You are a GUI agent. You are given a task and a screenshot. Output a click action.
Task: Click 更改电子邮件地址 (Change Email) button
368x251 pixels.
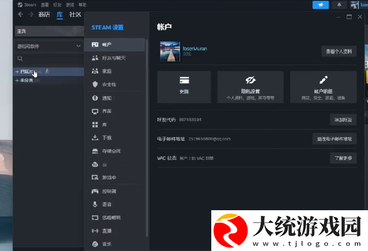[x=334, y=139]
